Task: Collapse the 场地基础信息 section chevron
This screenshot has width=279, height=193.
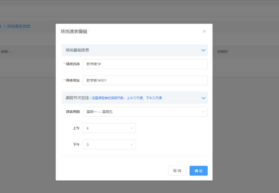Action: pyautogui.click(x=203, y=50)
